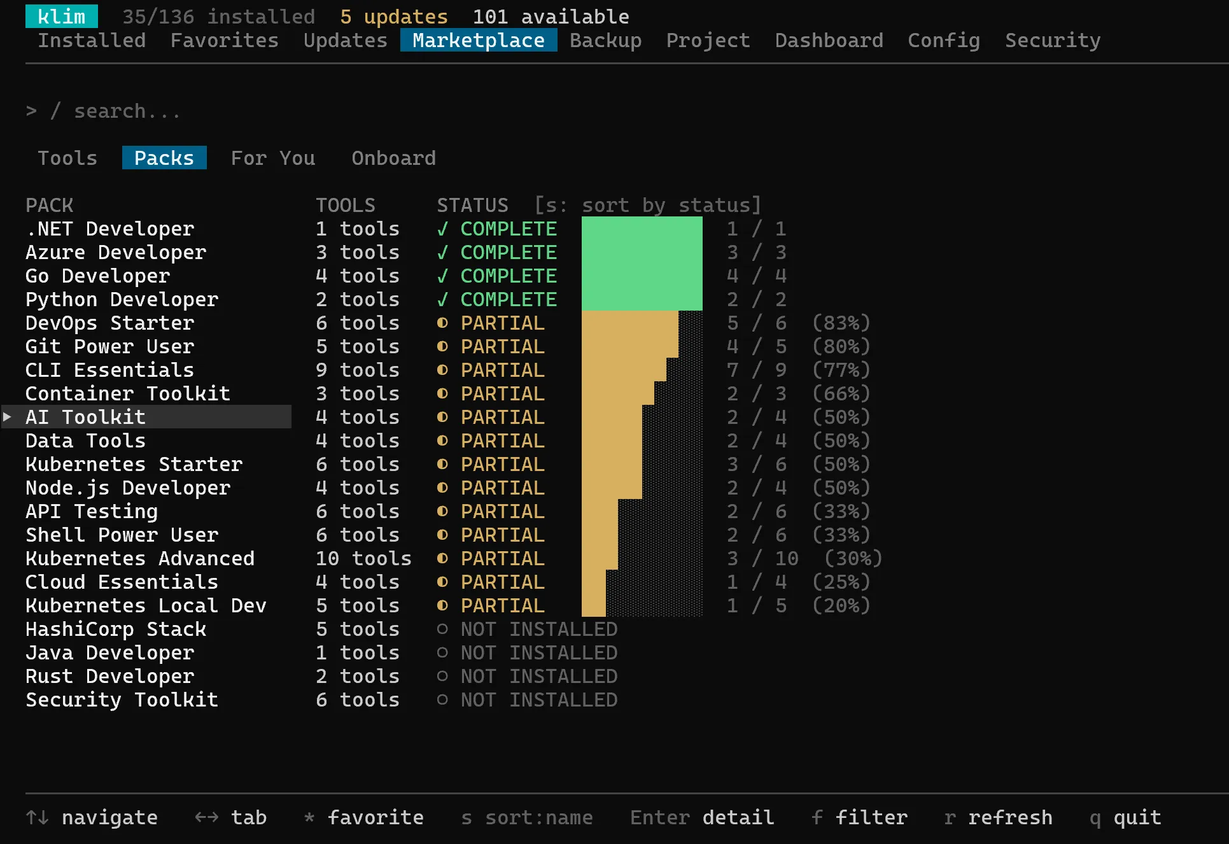This screenshot has height=844, width=1229.
Task: Click the empty circle icon for Security Toolkit
Action: (x=442, y=700)
